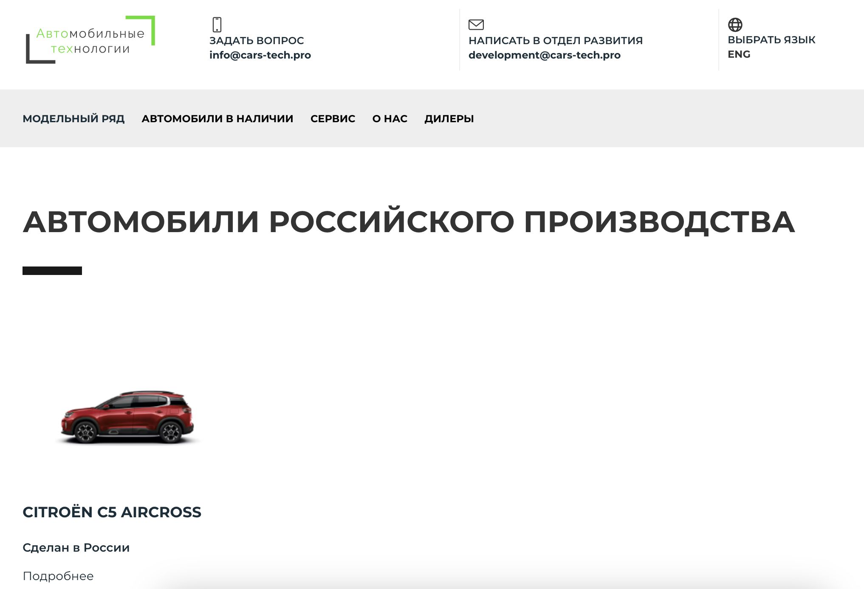864x589 pixels.
Task: Click the Автомобильные технологии logo
Action: point(90,40)
